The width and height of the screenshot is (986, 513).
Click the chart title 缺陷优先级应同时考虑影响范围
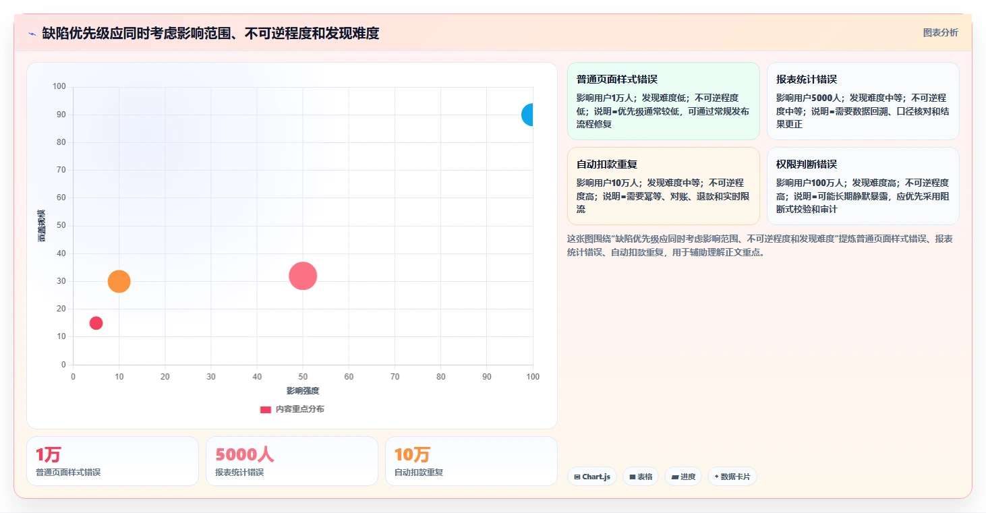coord(210,33)
